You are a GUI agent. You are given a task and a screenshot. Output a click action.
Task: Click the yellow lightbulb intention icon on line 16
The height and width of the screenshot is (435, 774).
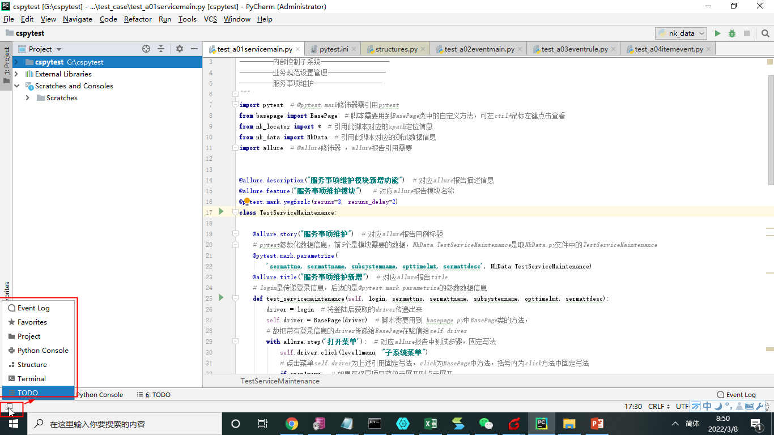tap(246, 201)
